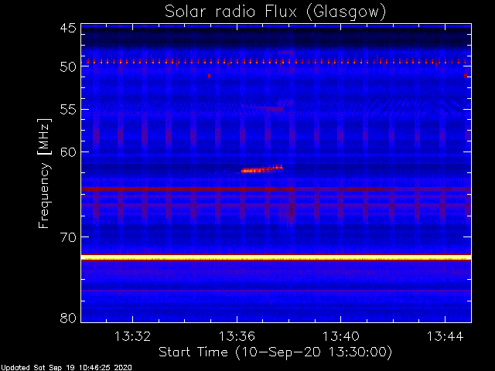Click the 'Solar radio Flux (Glasgow)' title
Screen dimensions: 495x371
click(x=275, y=12)
